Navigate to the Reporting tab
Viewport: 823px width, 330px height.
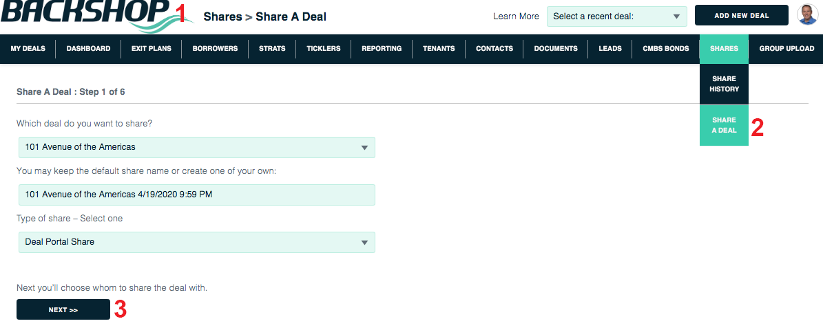382,49
